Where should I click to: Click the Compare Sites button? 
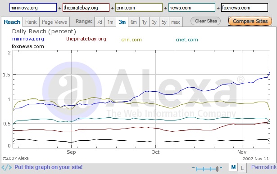point(250,21)
